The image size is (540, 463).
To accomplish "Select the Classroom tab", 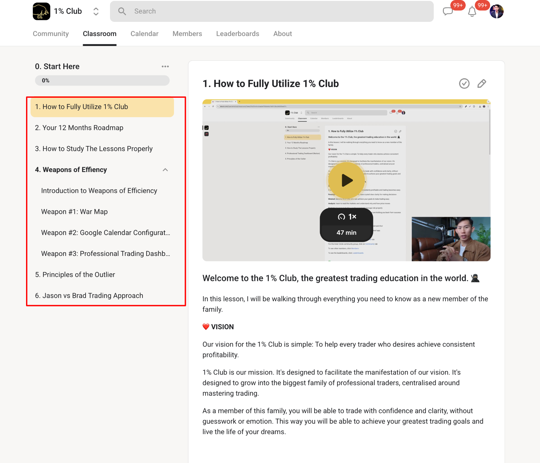I will coord(100,34).
